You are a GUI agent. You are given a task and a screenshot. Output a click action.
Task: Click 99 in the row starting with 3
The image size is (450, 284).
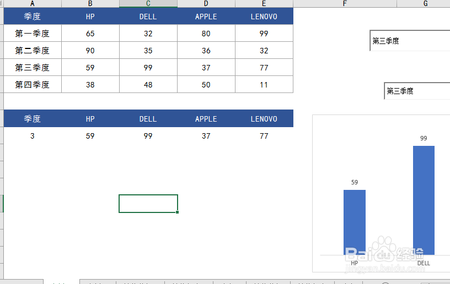tap(148, 136)
